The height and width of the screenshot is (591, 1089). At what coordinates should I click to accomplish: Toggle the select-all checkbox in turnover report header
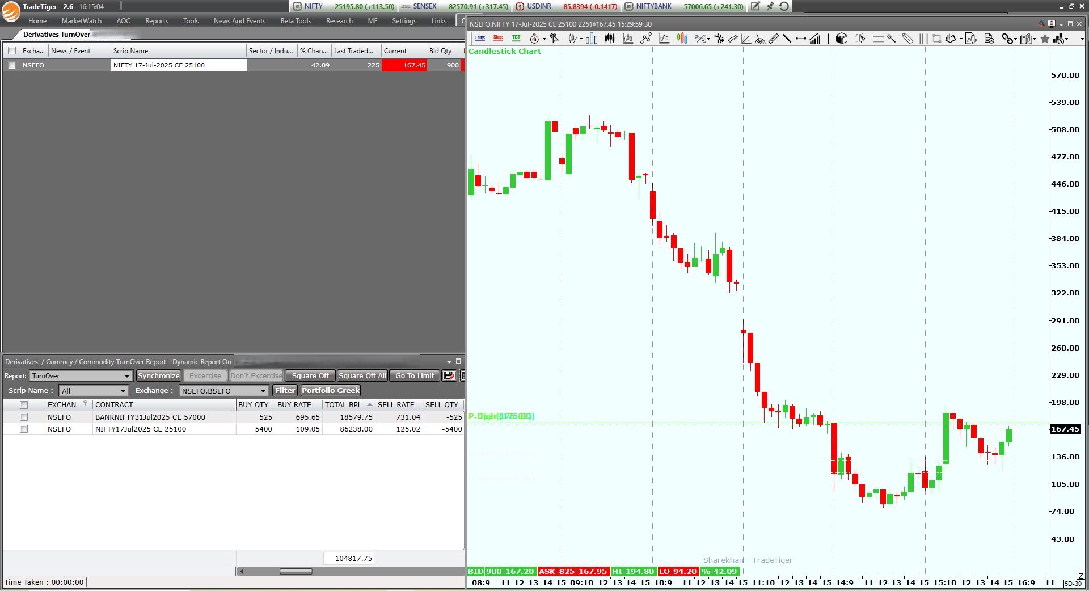click(x=24, y=405)
